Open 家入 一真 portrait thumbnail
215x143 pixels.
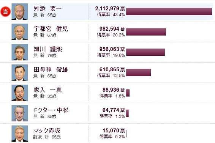20,93
